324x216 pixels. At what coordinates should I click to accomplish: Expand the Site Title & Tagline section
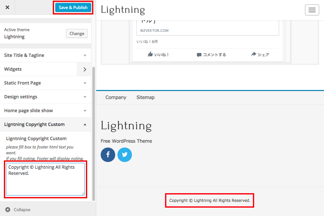click(45, 55)
